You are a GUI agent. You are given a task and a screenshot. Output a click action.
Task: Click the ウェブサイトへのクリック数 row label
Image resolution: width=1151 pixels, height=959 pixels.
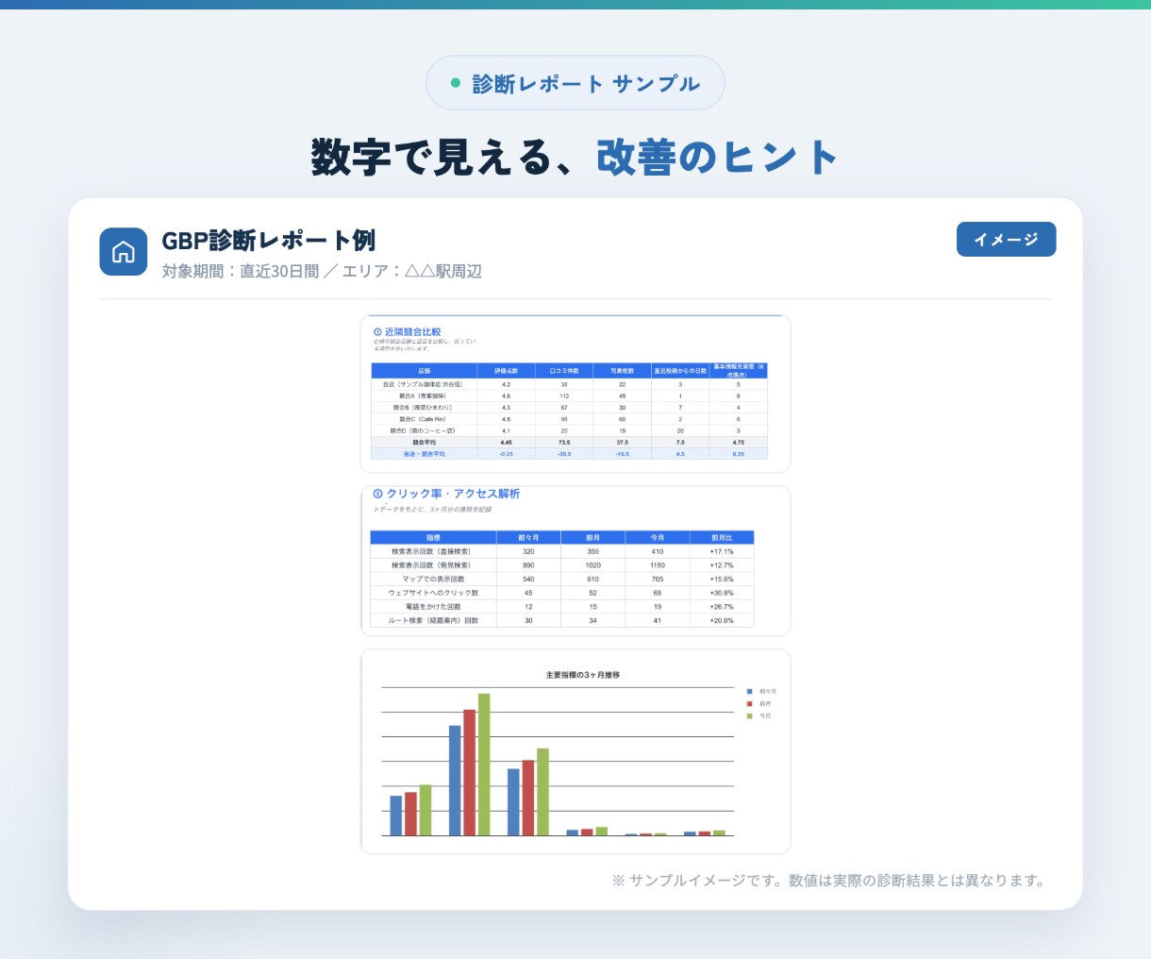(433, 593)
